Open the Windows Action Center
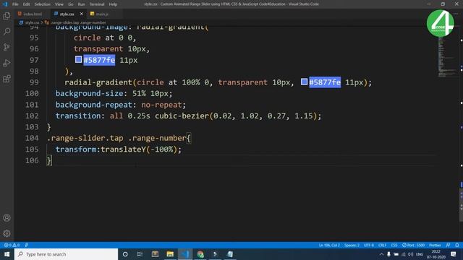Viewport: 463px width, 260px height. point(454,254)
